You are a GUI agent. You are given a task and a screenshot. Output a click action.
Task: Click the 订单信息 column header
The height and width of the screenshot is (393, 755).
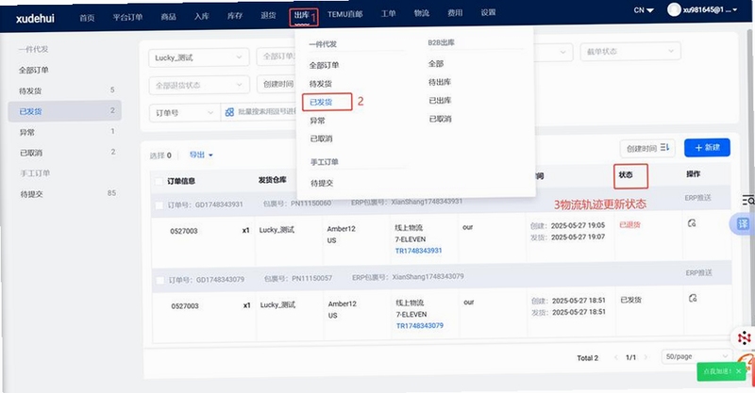tap(181, 181)
